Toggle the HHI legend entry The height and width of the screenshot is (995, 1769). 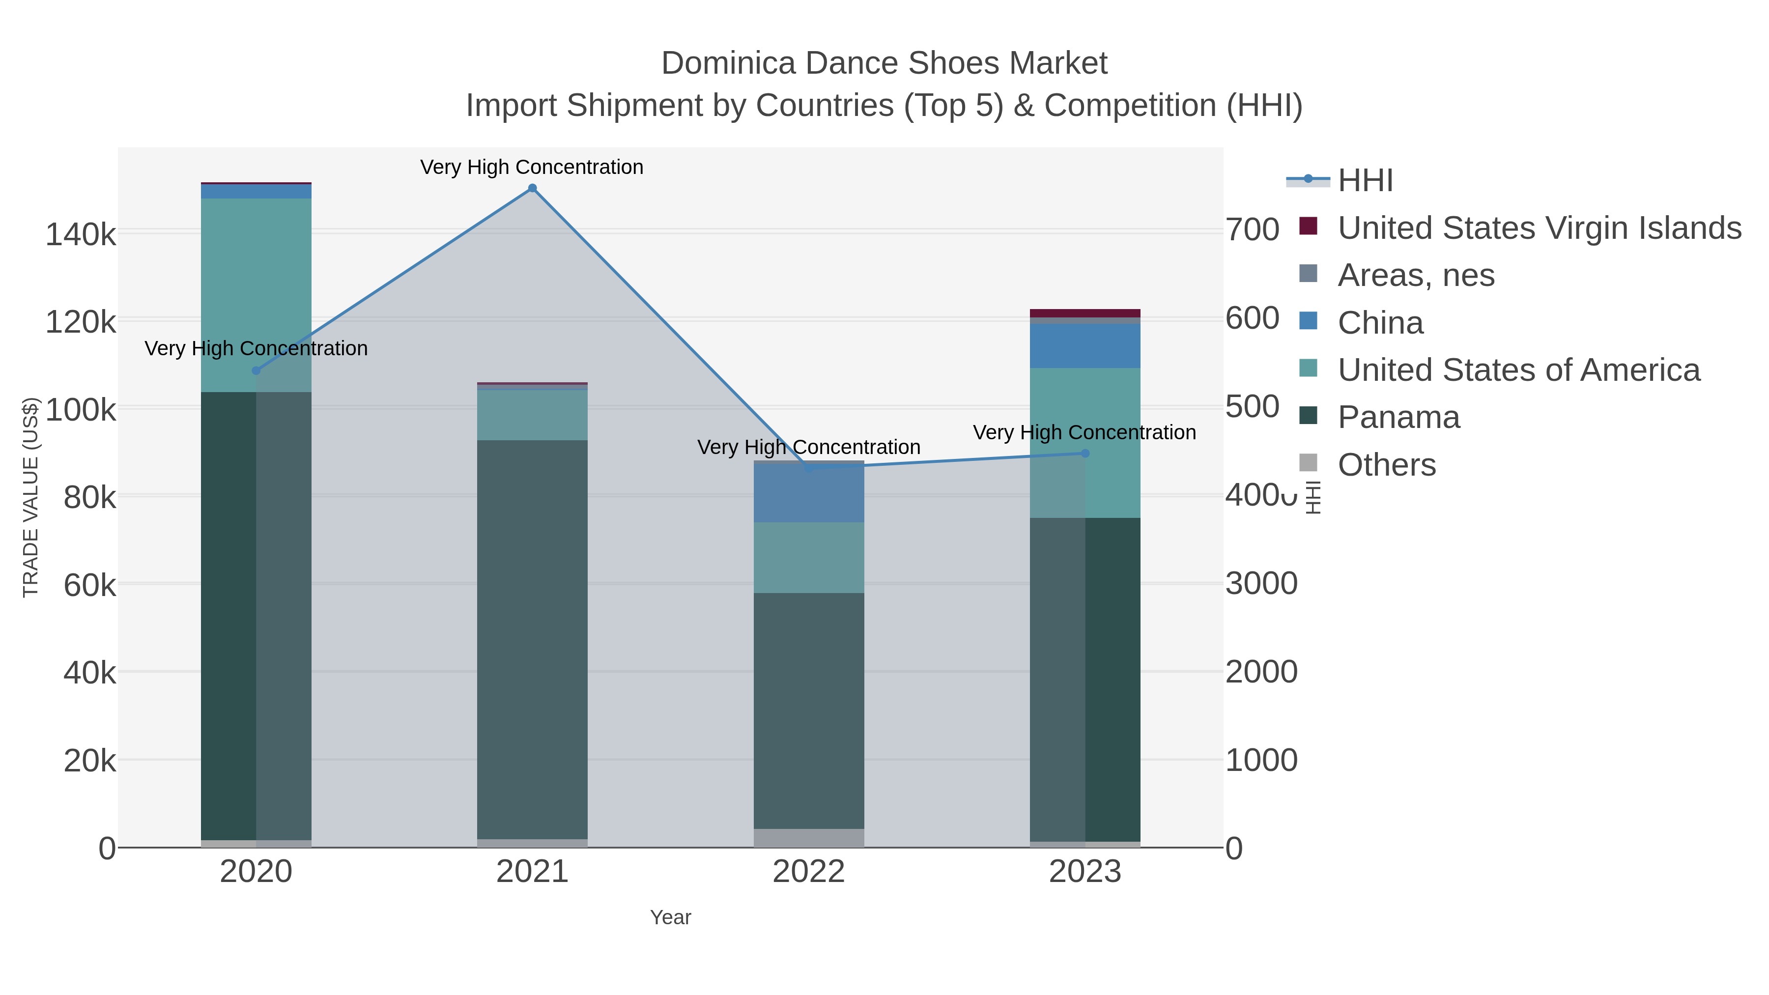(1340, 181)
